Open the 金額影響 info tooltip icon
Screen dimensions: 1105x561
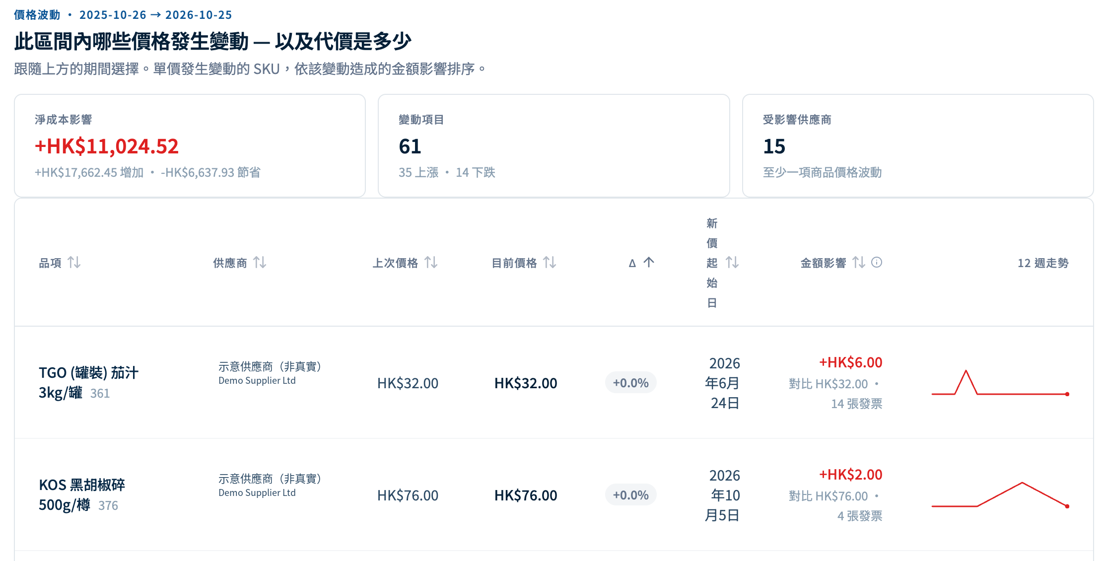click(x=877, y=262)
